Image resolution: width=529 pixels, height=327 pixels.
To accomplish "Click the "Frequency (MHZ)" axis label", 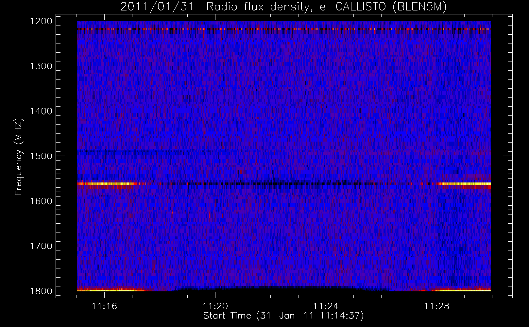I will (19, 157).
